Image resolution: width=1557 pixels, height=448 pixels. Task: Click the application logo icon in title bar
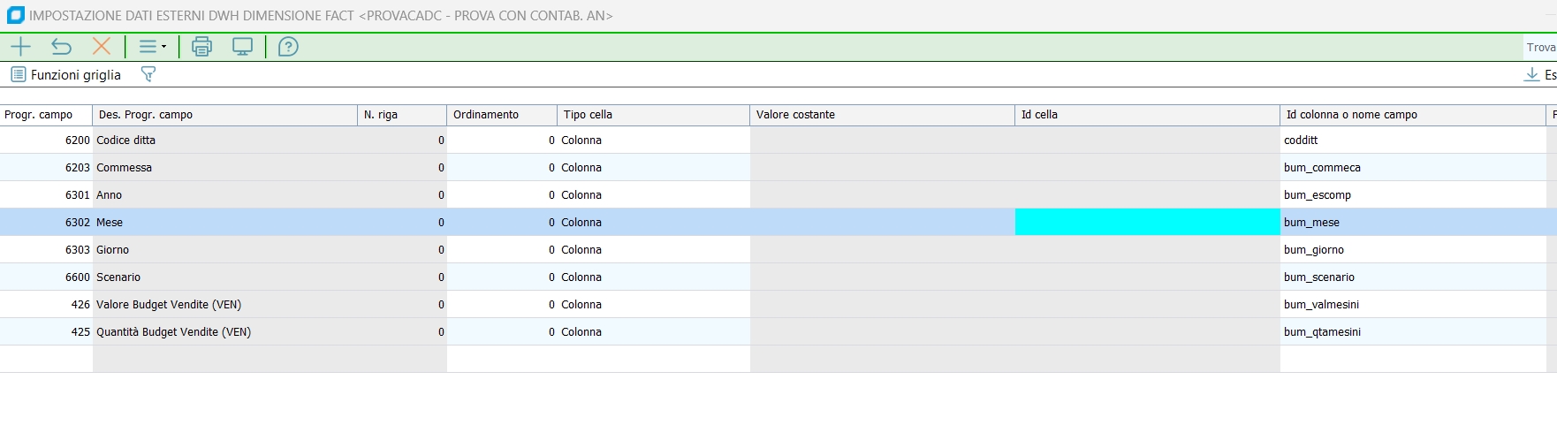pyautogui.click(x=15, y=15)
